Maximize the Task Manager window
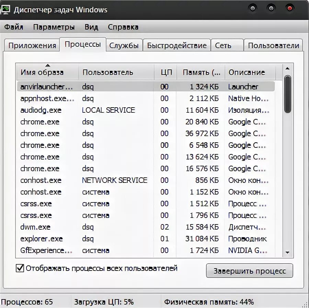 271,8
